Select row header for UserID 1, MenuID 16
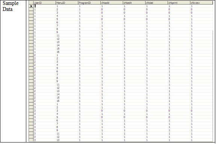The image size is (216, 144). click(31, 52)
